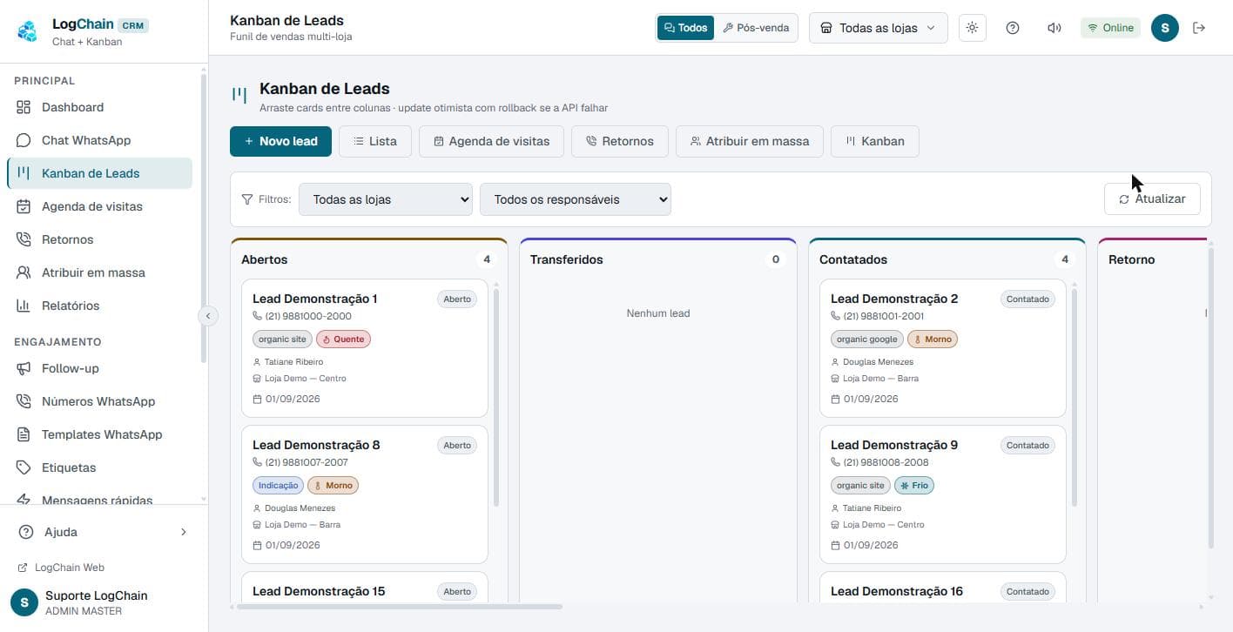
Task: Open Chat WhatsApp in the sidebar
Action: 99,140
